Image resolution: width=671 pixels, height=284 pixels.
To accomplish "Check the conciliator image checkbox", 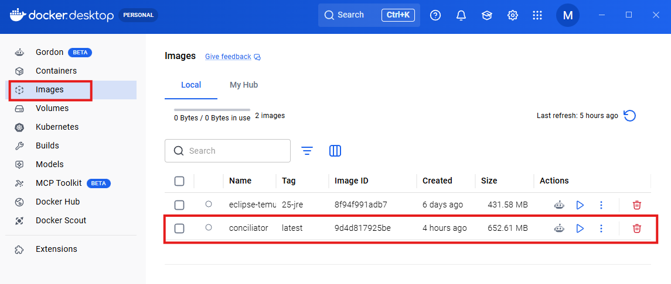I will click(179, 228).
